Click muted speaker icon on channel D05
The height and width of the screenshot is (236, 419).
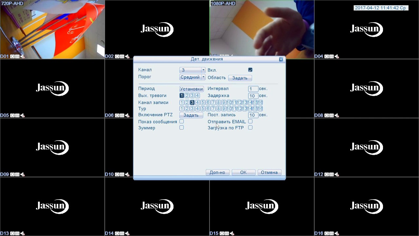pos(23,115)
